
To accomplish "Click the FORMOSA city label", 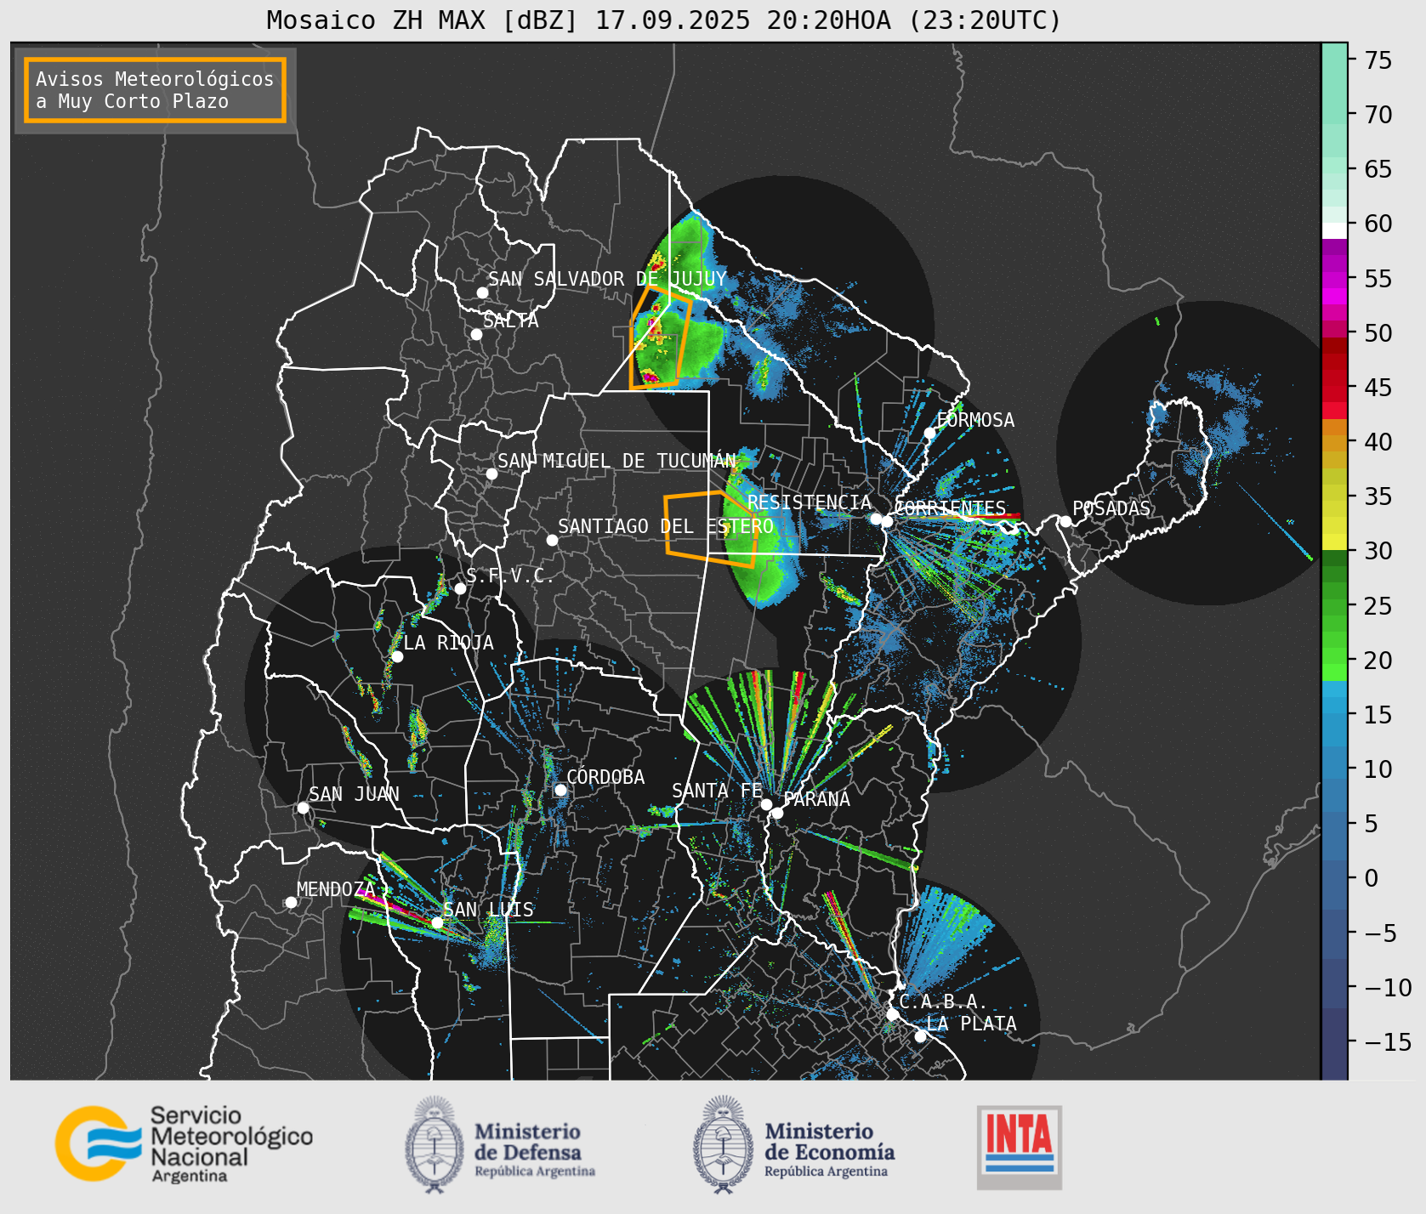I will coord(975,420).
